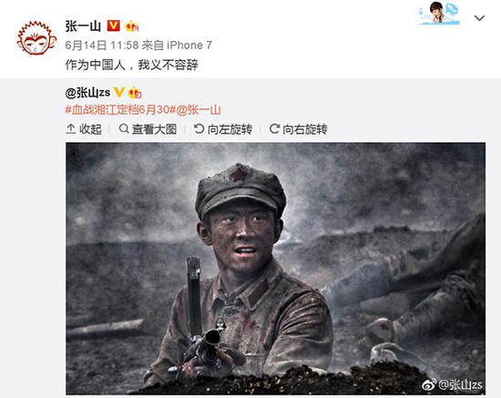
Task: Open the monkey avatar profile picture
Action: [36, 37]
